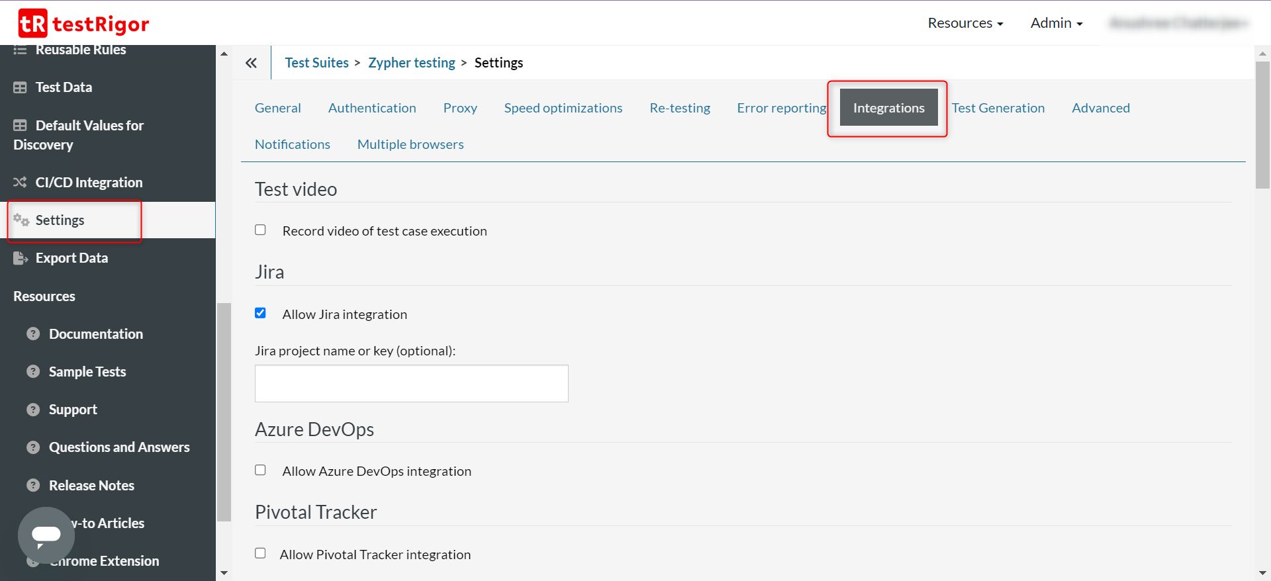Enable Allow Azure DevOps integration

tap(260, 470)
